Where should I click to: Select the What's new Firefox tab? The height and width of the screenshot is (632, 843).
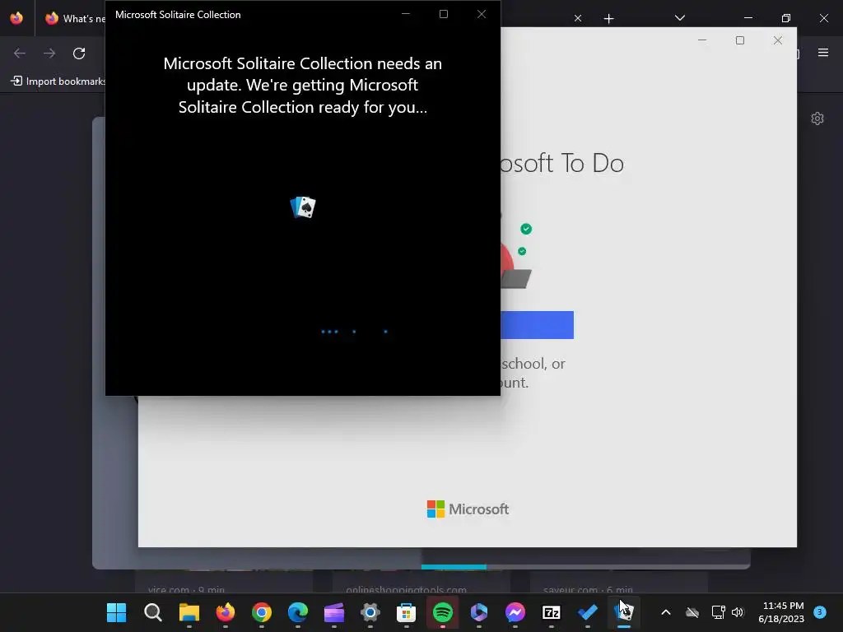pyautogui.click(x=75, y=18)
